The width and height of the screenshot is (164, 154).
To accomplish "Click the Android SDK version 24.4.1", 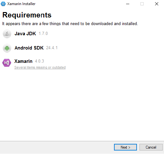I will (52, 48).
